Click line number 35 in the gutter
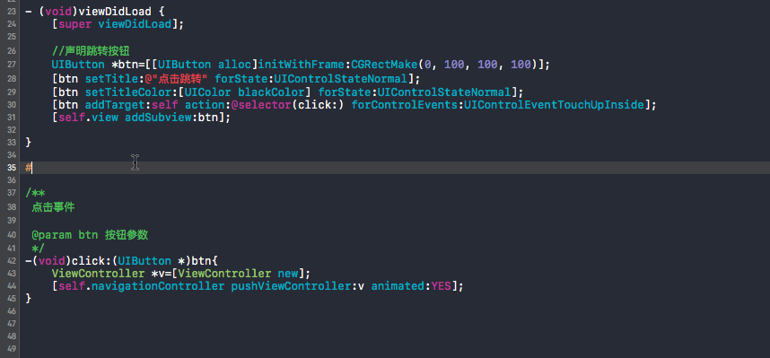 pyautogui.click(x=12, y=168)
